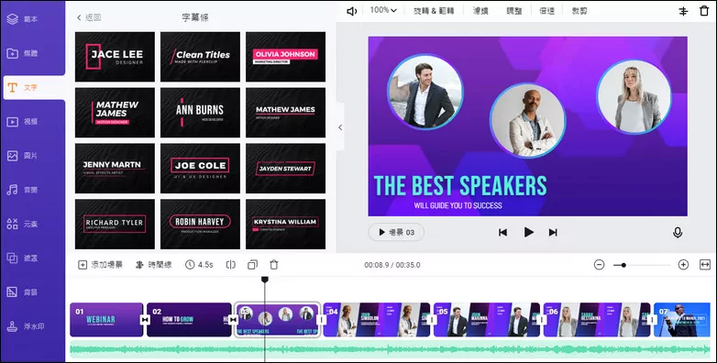The width and height of the screenshot is (717, 363).
Task: Skip to the next scene
Action: pos(553,232)
